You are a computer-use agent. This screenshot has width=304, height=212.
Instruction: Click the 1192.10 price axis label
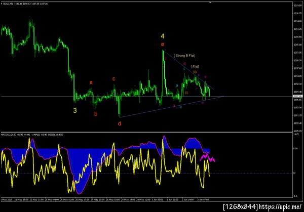(298, 84)
